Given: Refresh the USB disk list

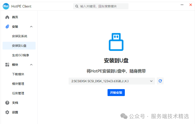Looking at the screenshot, I should point(160,81).
